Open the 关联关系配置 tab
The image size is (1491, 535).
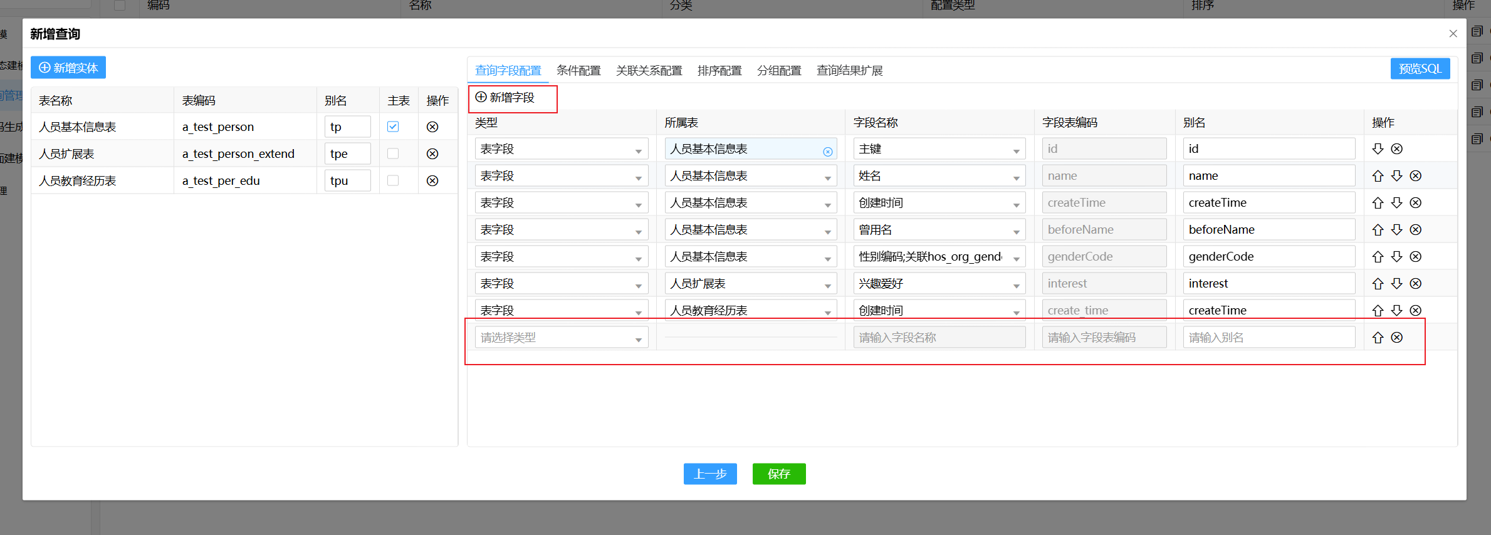(x=649, y=71)
